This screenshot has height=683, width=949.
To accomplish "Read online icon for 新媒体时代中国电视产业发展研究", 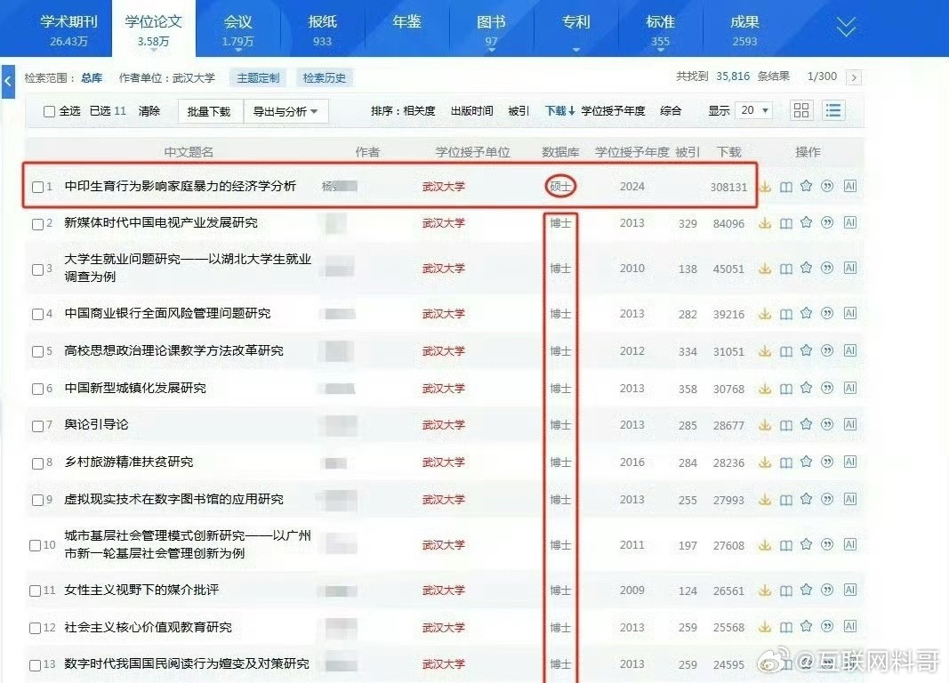I will click(x=785, y=223).
